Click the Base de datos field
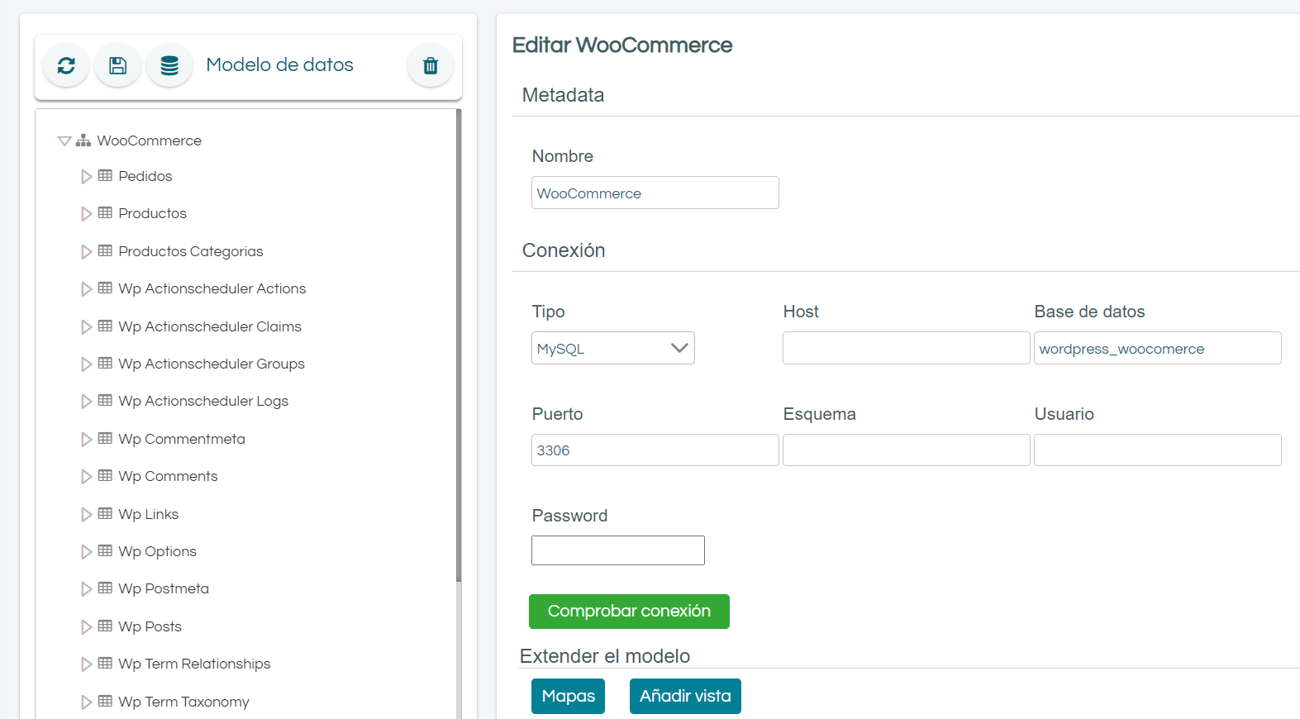This screenshot has width=1300, height=719. click(1158, 348)
